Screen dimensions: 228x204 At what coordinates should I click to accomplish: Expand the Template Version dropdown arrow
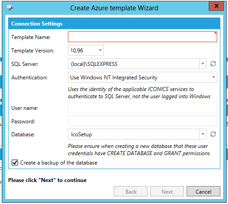click(x=100, y=50)
